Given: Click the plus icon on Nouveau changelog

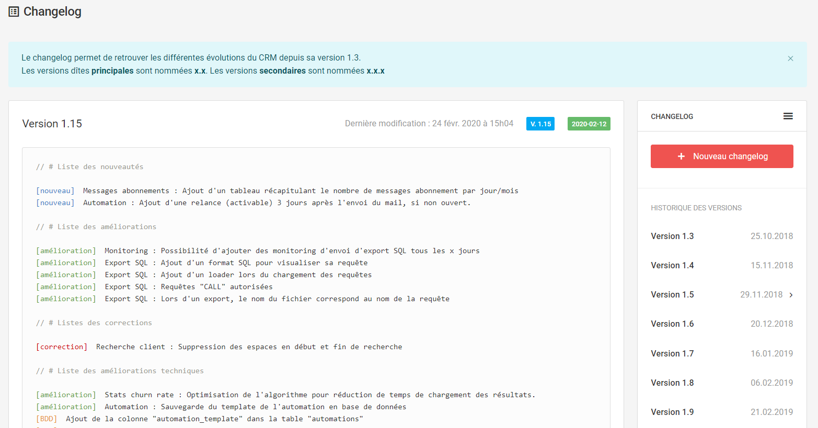Looking at the screenshot, I should pyautogui.click(x=681, y=156).
